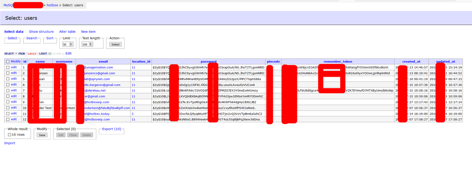This screenshot has width=472, height=172.
Task: Click the Delete button for selected rows
Action: pyautogui.click(x=87, y=135)
